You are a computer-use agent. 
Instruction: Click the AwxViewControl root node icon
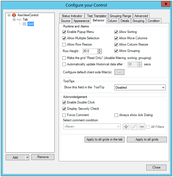[14, 15]
